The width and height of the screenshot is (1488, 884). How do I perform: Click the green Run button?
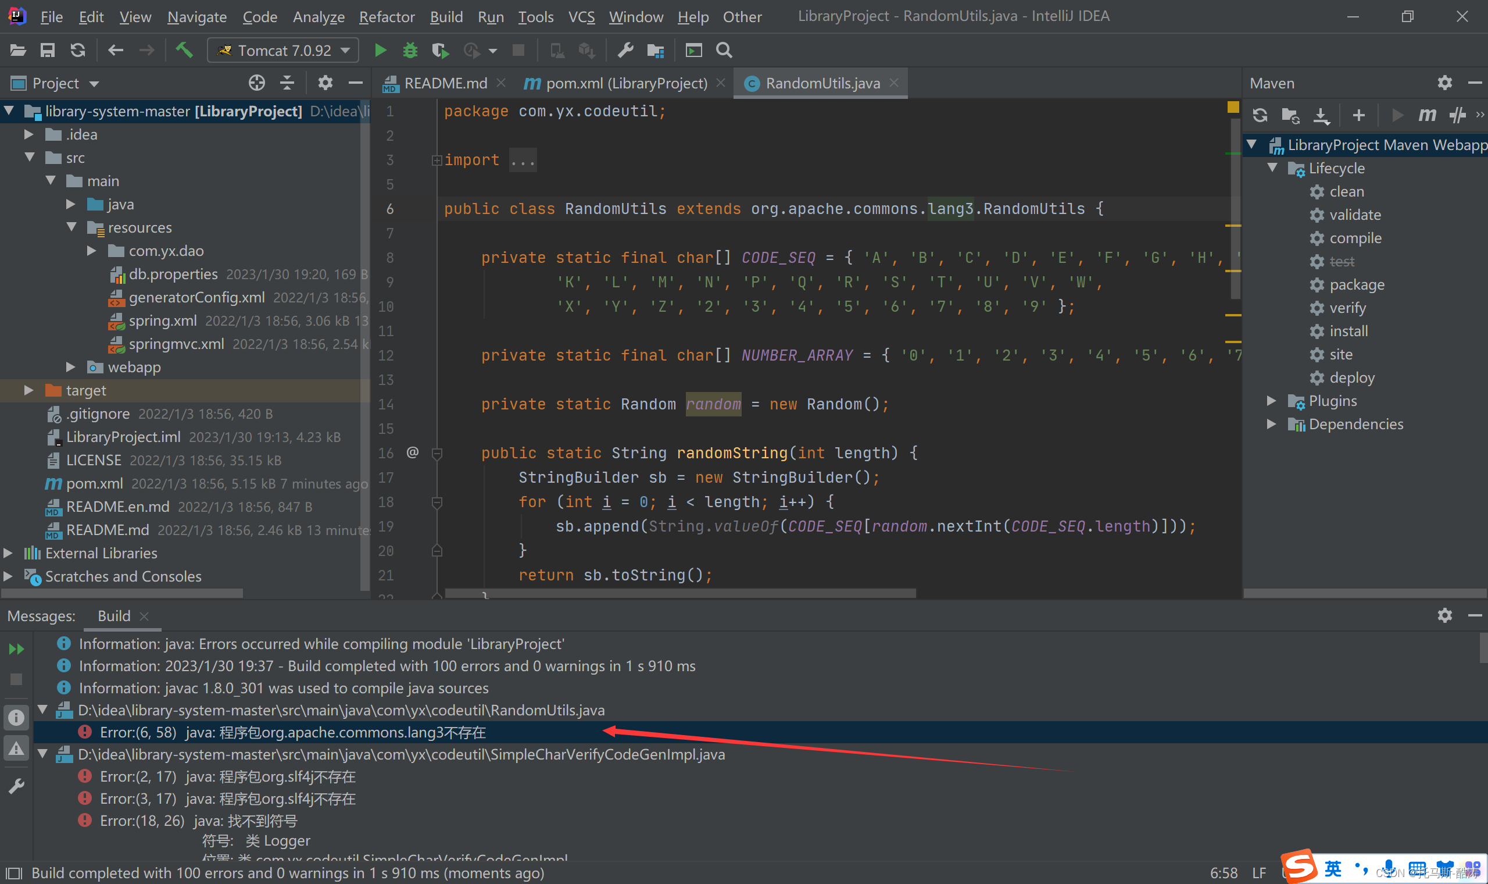point(380,51)
